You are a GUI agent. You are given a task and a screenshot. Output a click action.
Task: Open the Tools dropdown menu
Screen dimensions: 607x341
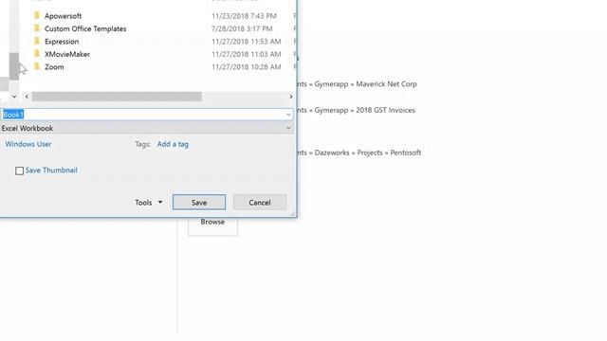(148, 203)
